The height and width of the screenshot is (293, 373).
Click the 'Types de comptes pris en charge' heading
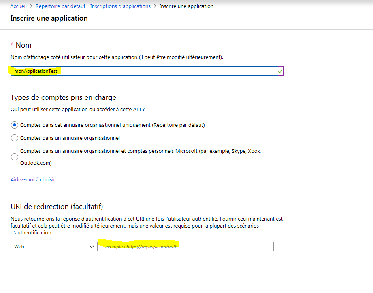[x=63, y=97]
